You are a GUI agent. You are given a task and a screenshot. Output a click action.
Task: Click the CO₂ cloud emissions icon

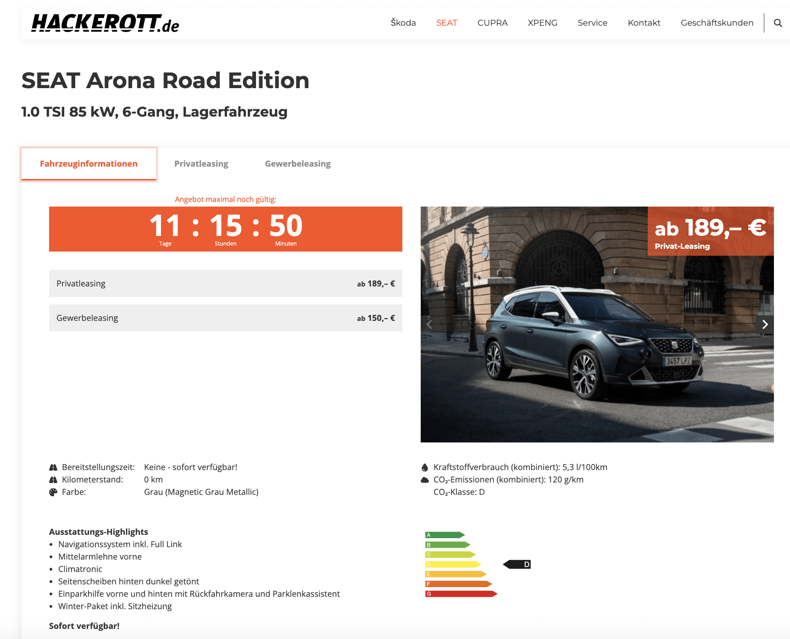pyautogui.click(x=425, y=480)
